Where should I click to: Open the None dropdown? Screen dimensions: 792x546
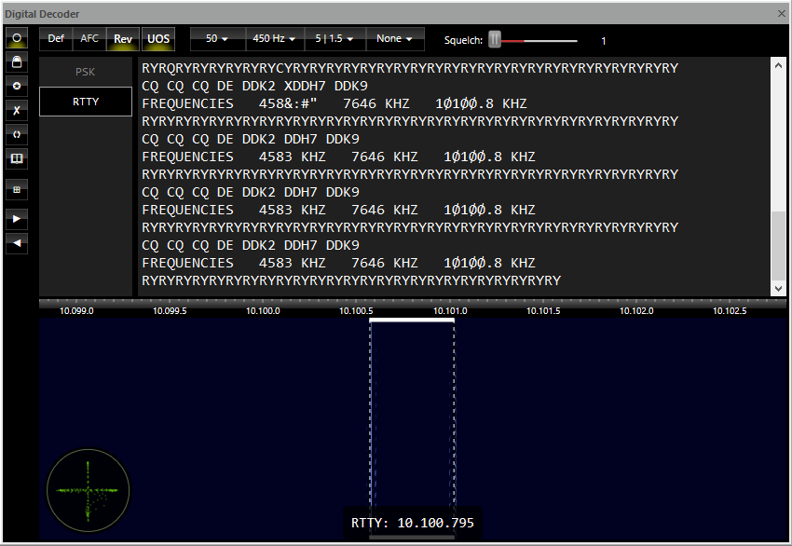[x=395, y=39]
